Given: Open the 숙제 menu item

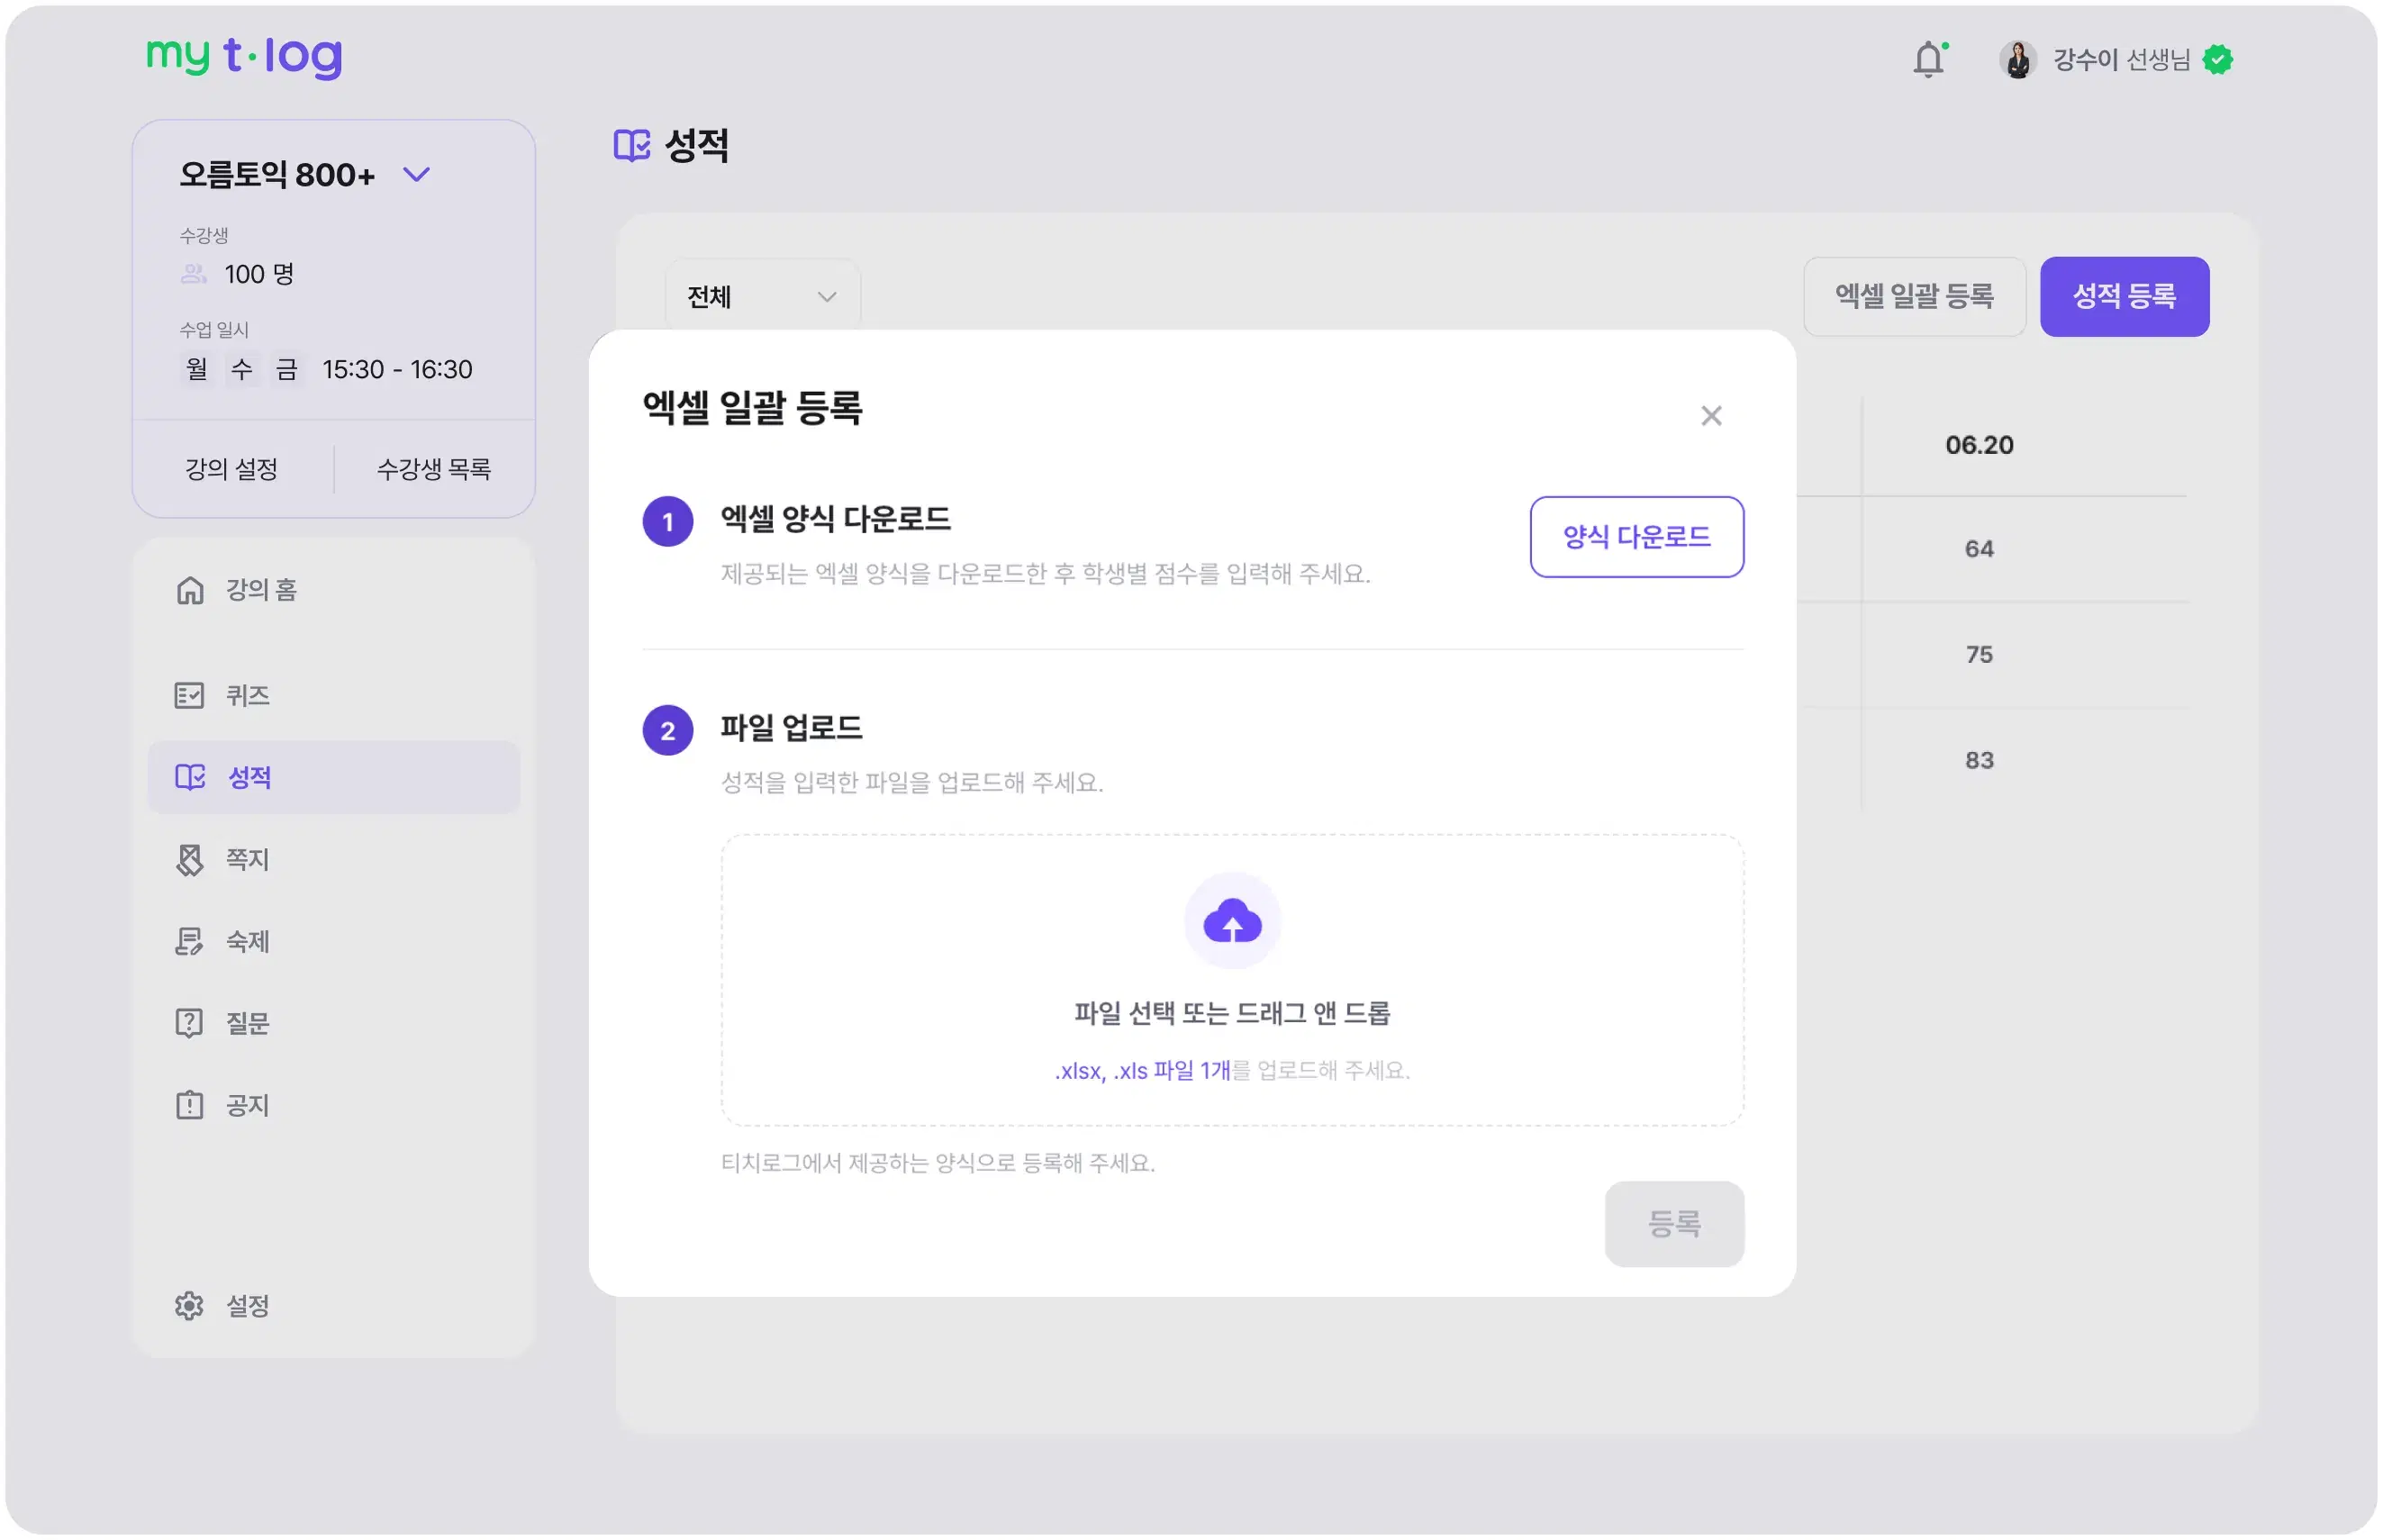Looking at the screenshot, I should click(x=333, y=941).
